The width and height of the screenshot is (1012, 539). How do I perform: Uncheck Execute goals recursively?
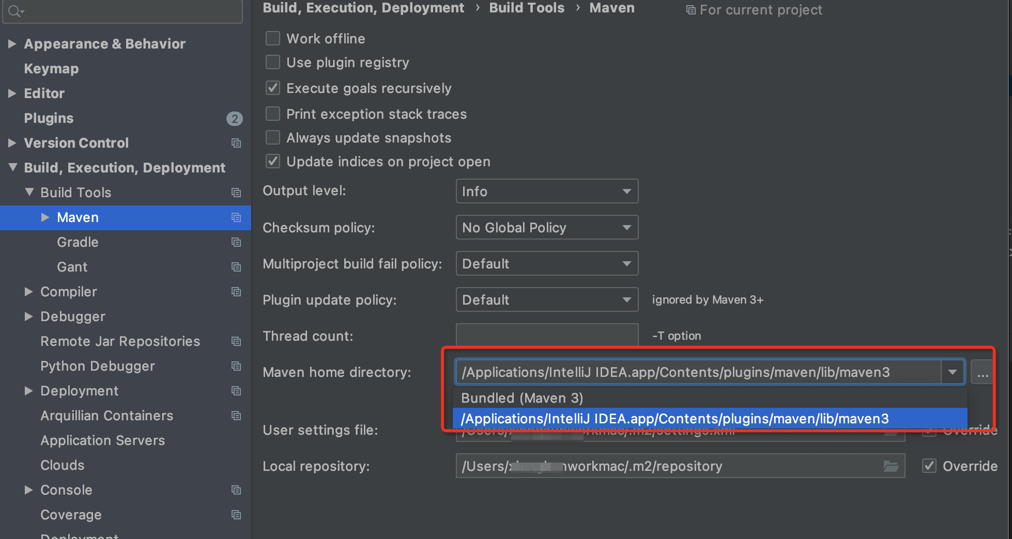(273, 88)
